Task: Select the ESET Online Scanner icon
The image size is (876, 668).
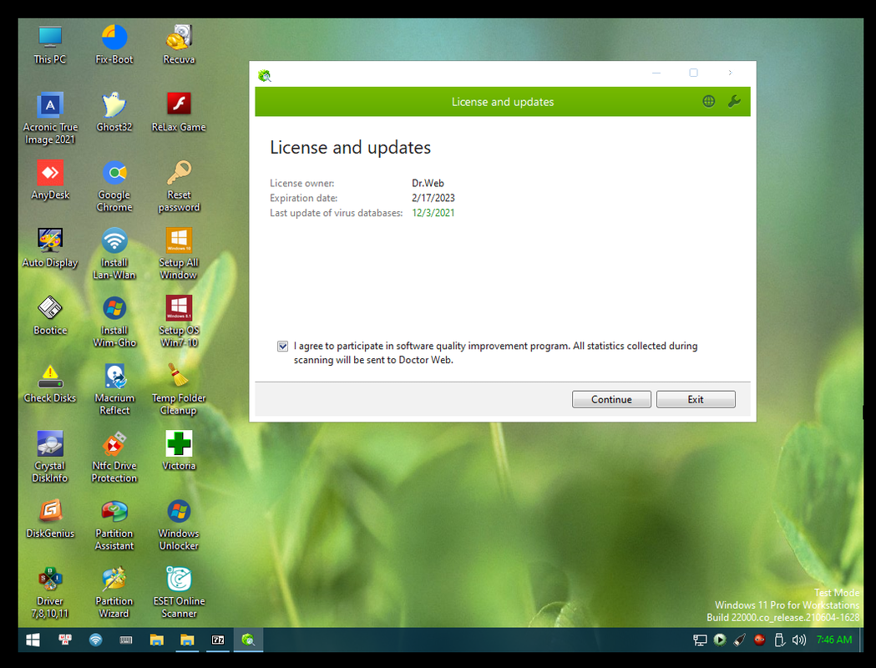Action: [x=179, y=592]
